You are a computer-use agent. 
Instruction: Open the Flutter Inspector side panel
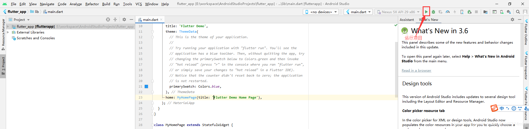click(526, 65)
